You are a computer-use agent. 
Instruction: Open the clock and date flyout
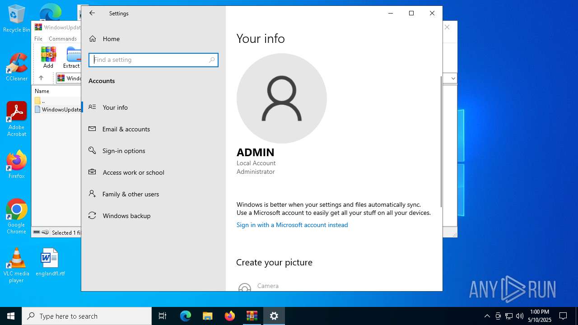pos(541,316)
